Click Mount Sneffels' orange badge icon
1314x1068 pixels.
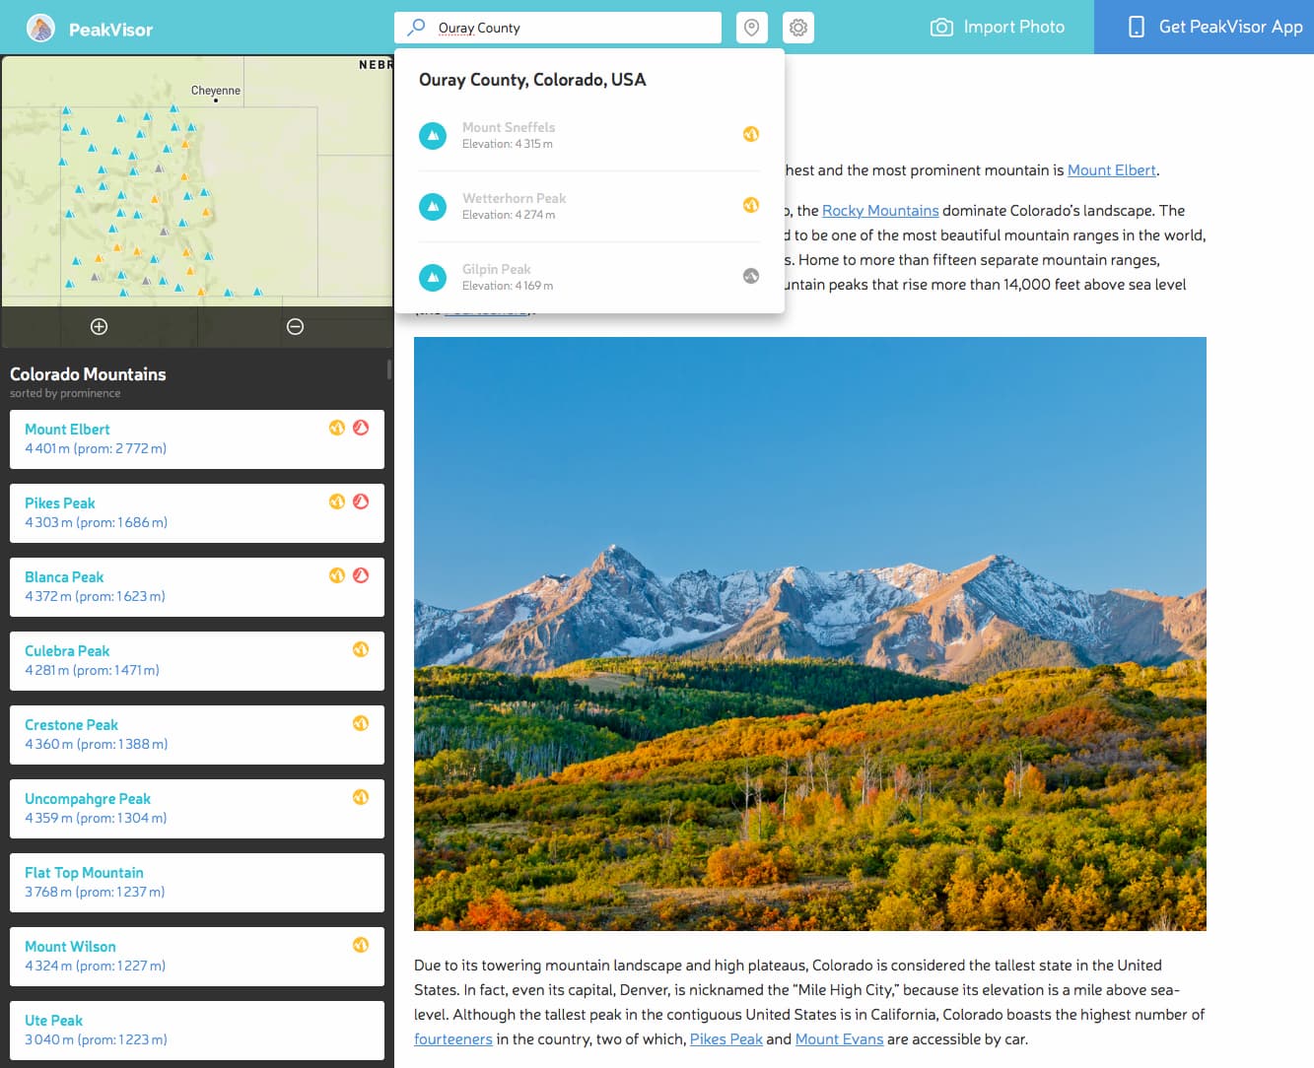click(x=750, y=134)
